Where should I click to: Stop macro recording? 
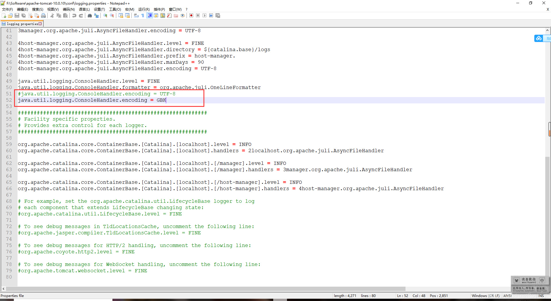pos(198,16)
